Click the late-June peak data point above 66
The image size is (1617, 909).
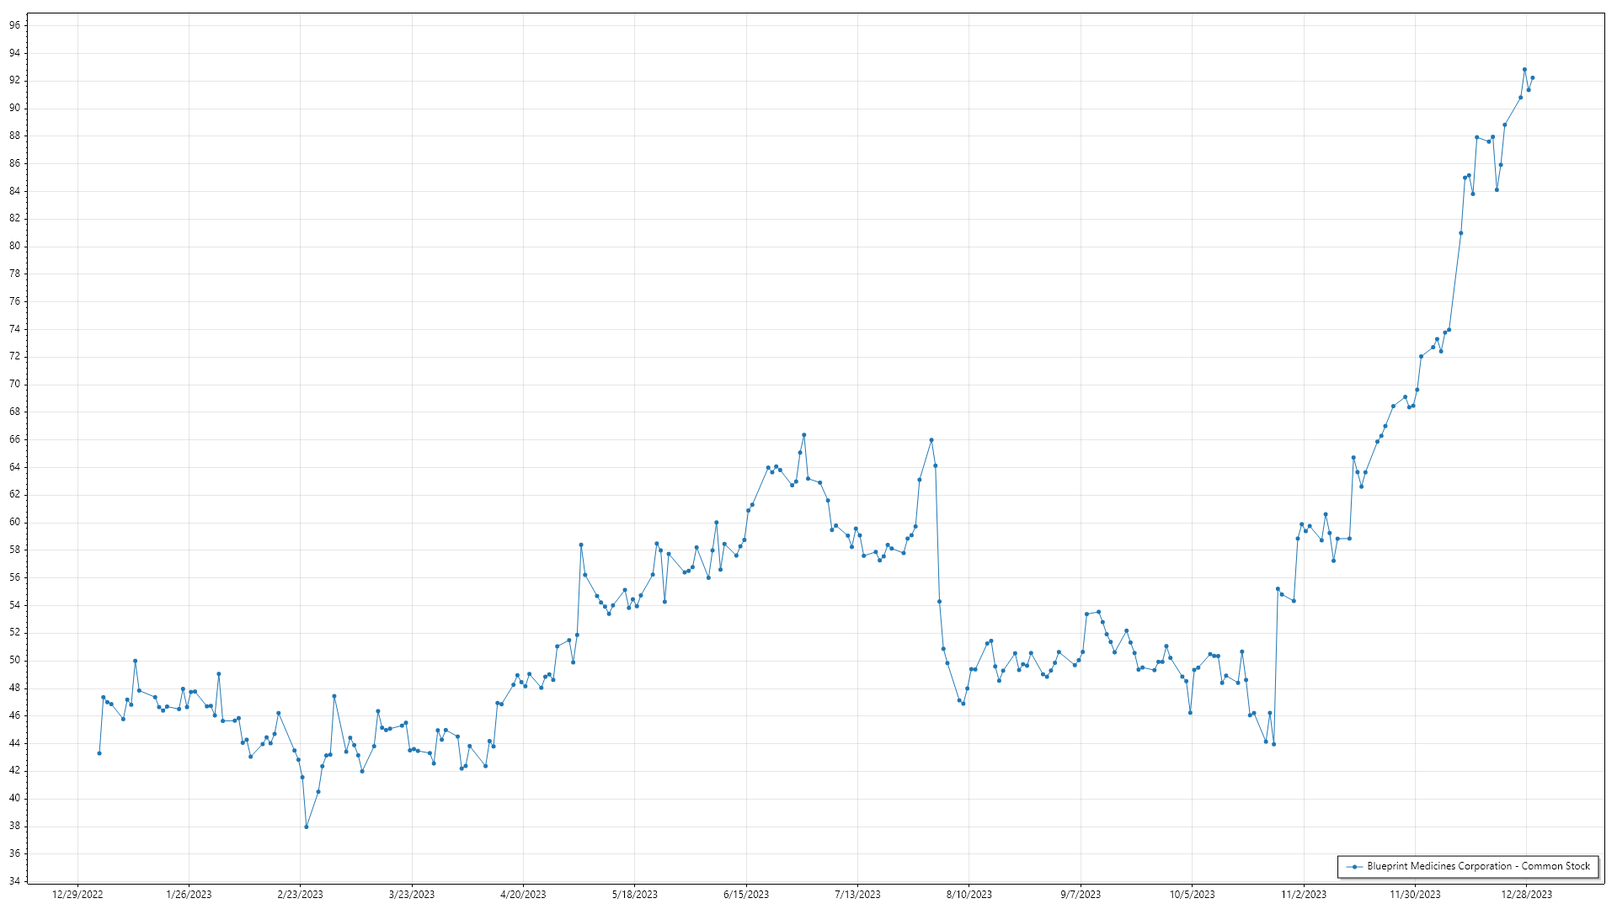click(x=804, y=435)
